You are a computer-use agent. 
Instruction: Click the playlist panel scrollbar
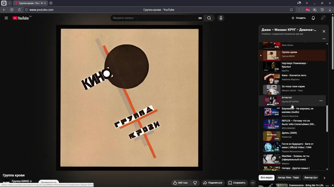pos(327,119)
